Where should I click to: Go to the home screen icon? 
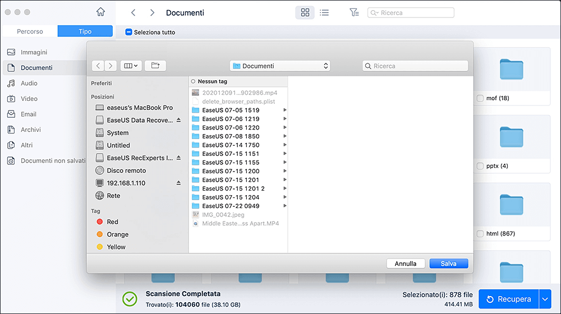tap(100, 12)
